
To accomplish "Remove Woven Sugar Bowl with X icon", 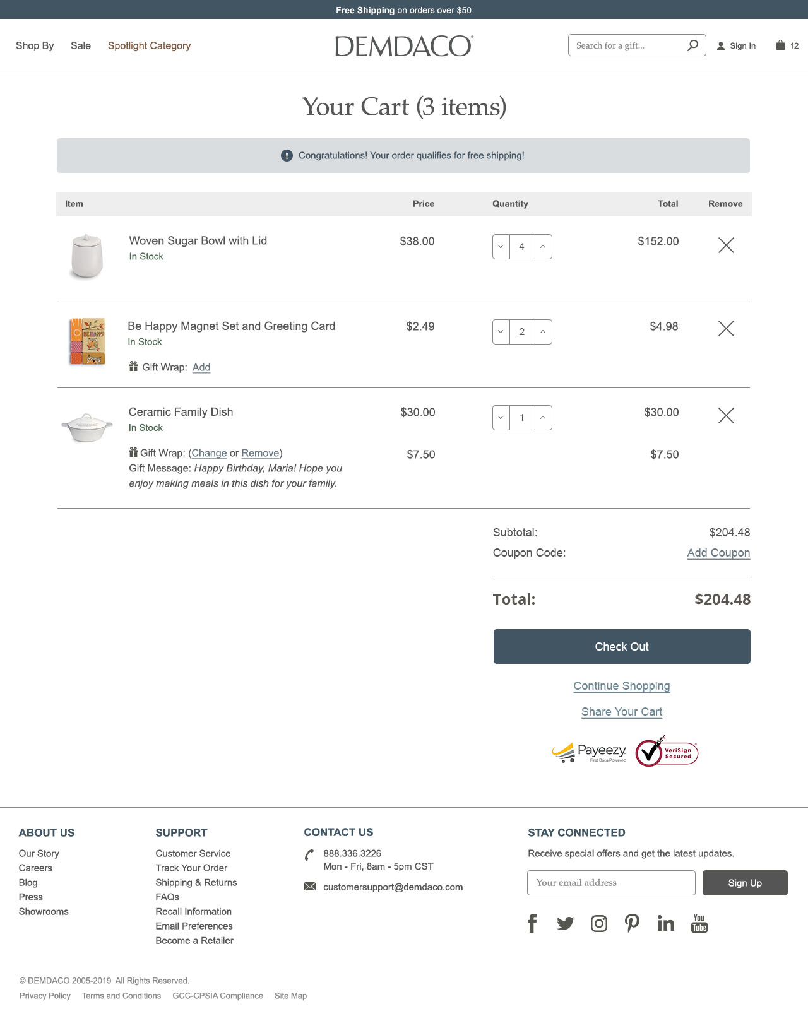I will pos(726,245).
